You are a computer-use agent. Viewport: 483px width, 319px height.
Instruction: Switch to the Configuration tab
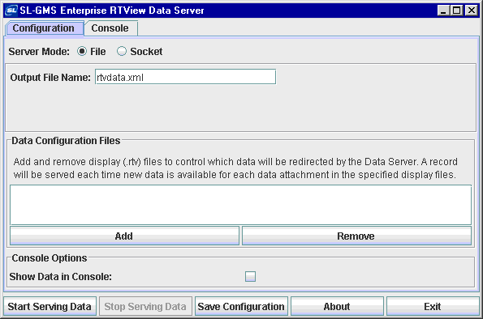click(44, 28)
